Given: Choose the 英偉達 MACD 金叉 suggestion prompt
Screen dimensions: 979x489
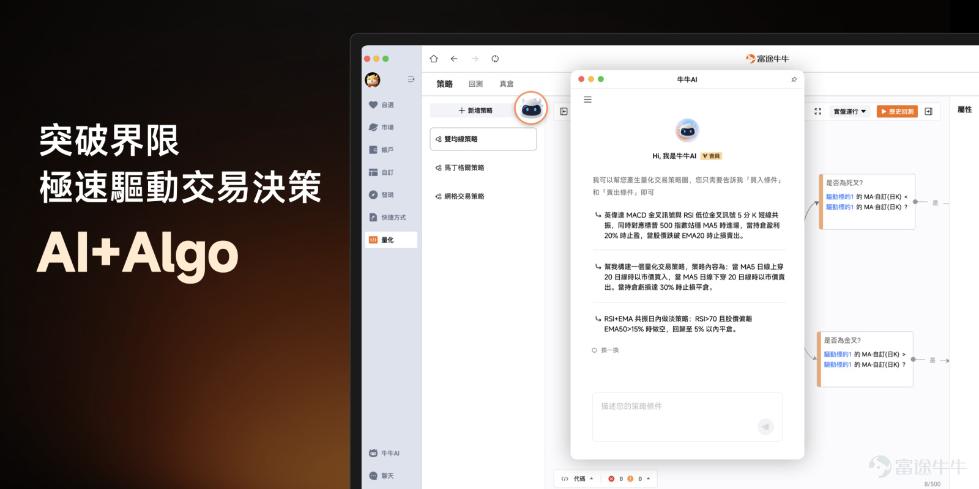Looking at the screenshot, I should tap(689, 225).
